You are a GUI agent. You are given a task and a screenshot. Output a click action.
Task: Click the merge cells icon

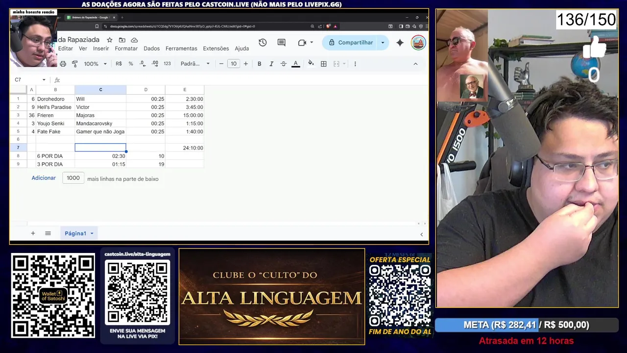pos(336,64)
